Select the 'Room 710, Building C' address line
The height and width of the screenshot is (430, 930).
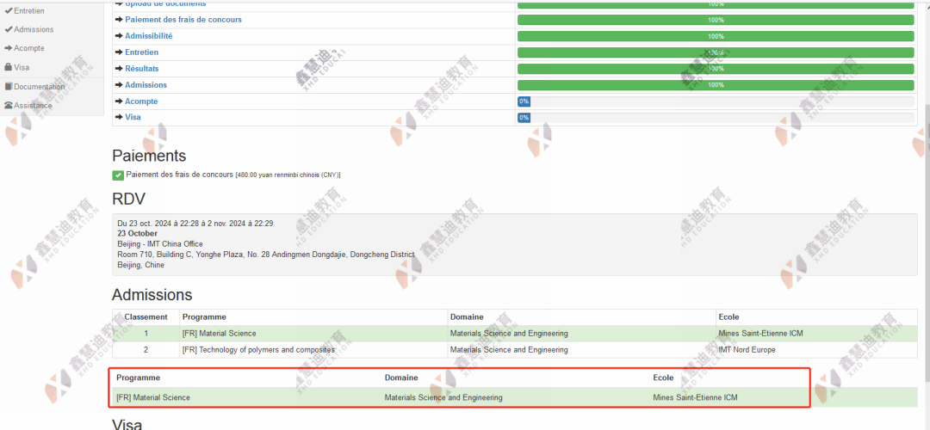tap(266, 255)
